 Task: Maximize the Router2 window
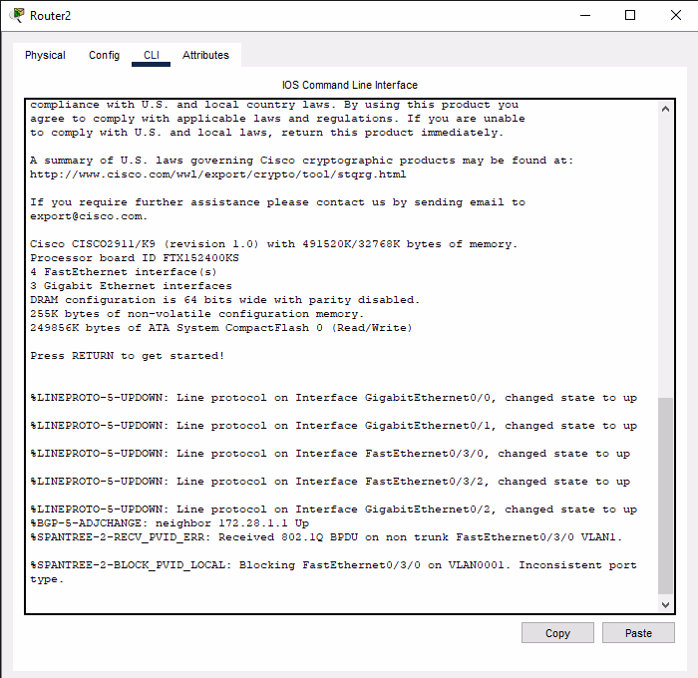pyautogui.click(x=630, y=16)
